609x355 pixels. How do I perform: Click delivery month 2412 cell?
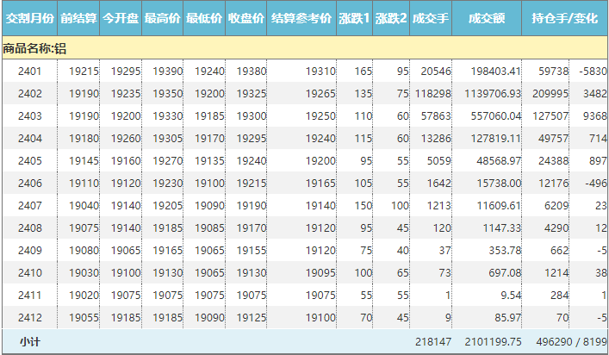(29, 317)
